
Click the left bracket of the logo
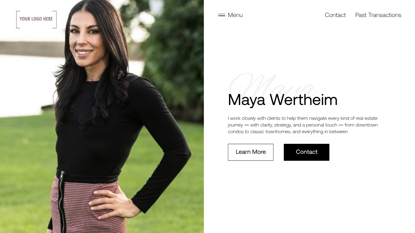click(x=18, y=19)
